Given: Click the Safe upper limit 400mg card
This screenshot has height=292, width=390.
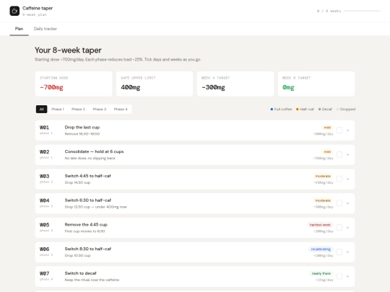Looking at the screenshot, I should tap(155, 84).
